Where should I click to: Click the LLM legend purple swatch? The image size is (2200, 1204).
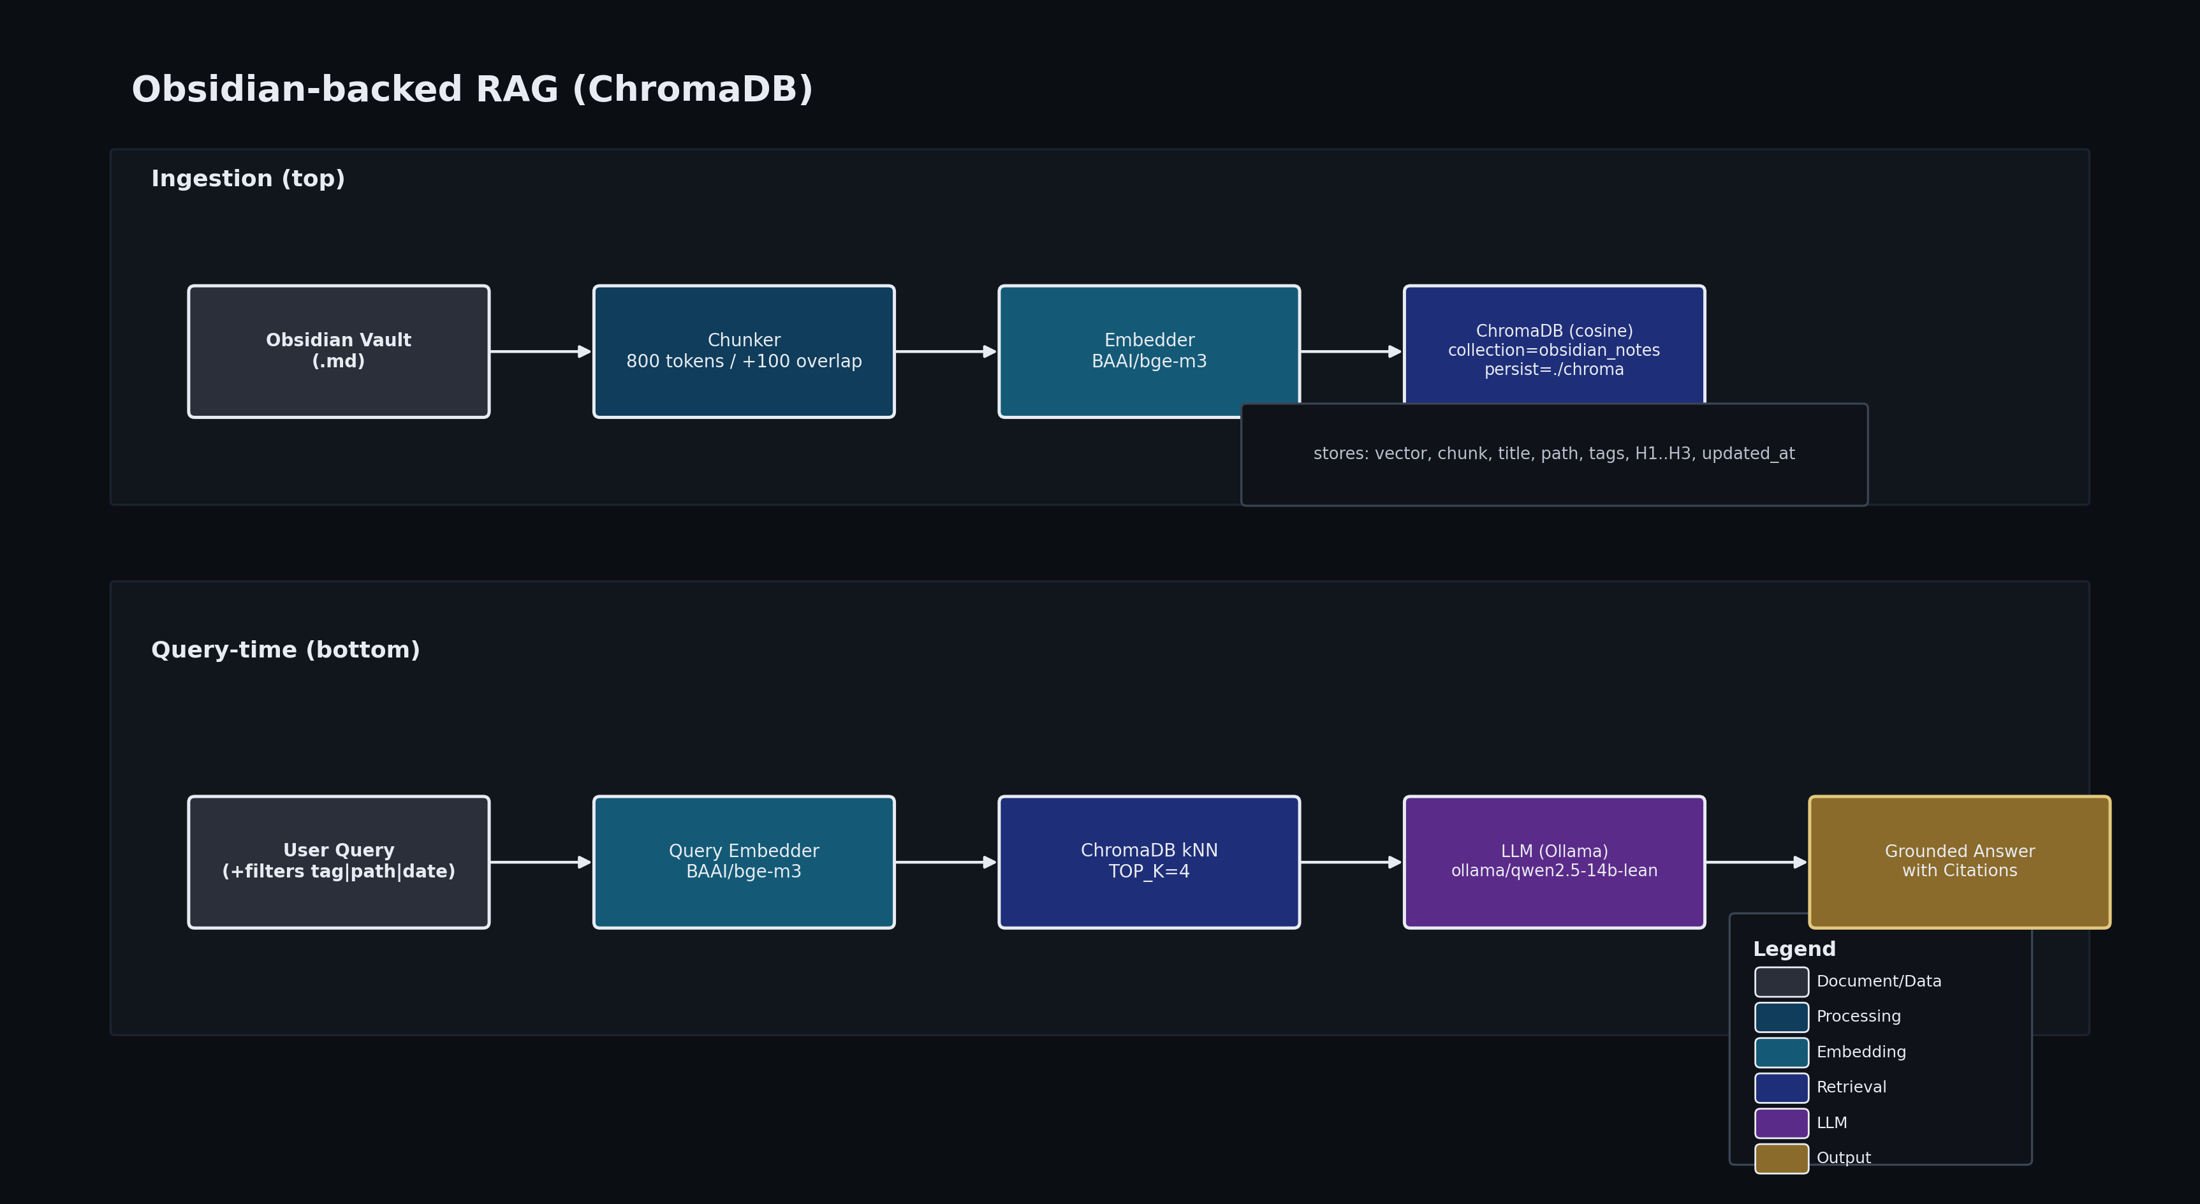coord(1780,1123)
